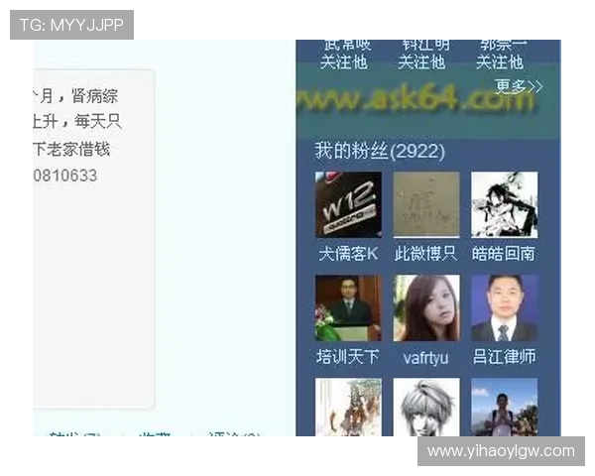Open the 吕江律师 name link

[505, 357]
